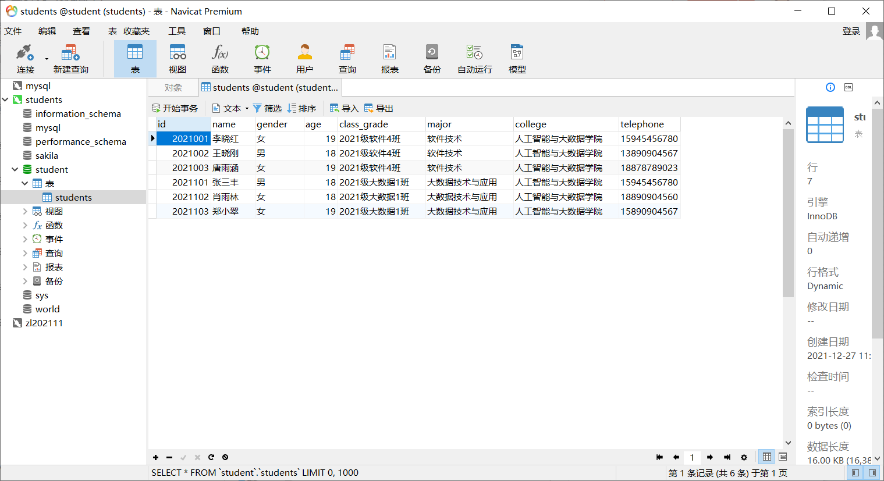Image resolution: width=884 pixels, height=481 pixels.
Task: Open the Connection toolbar icon
Action: click(25, 59)
